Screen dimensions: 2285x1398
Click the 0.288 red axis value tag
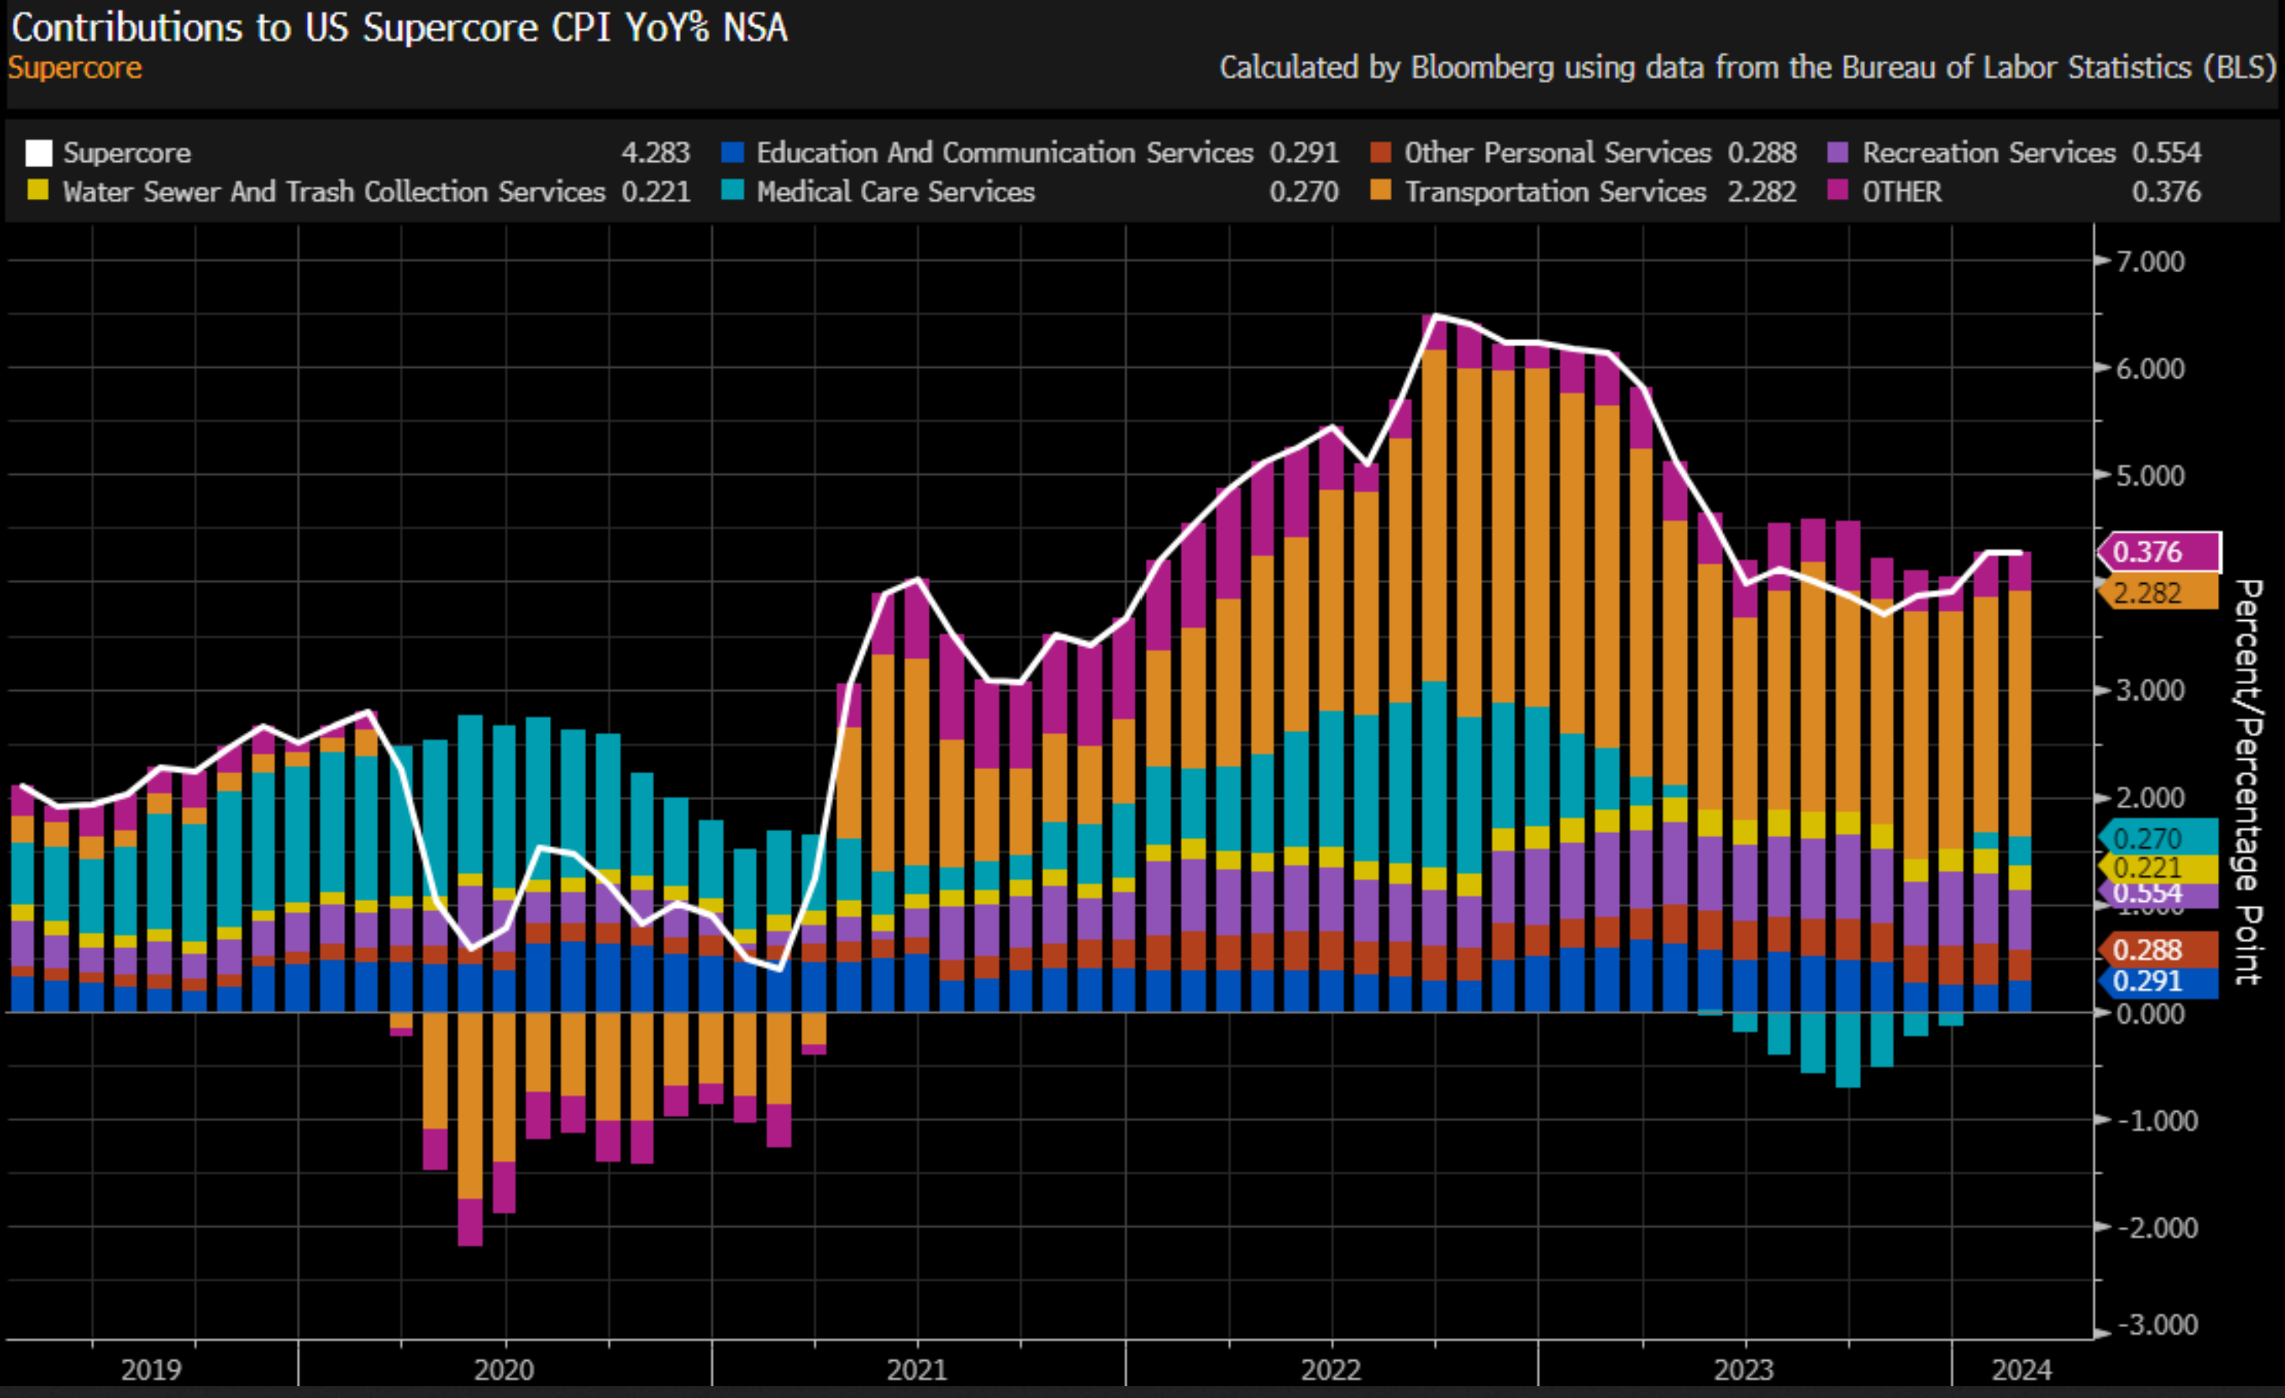pos(2160,950)
